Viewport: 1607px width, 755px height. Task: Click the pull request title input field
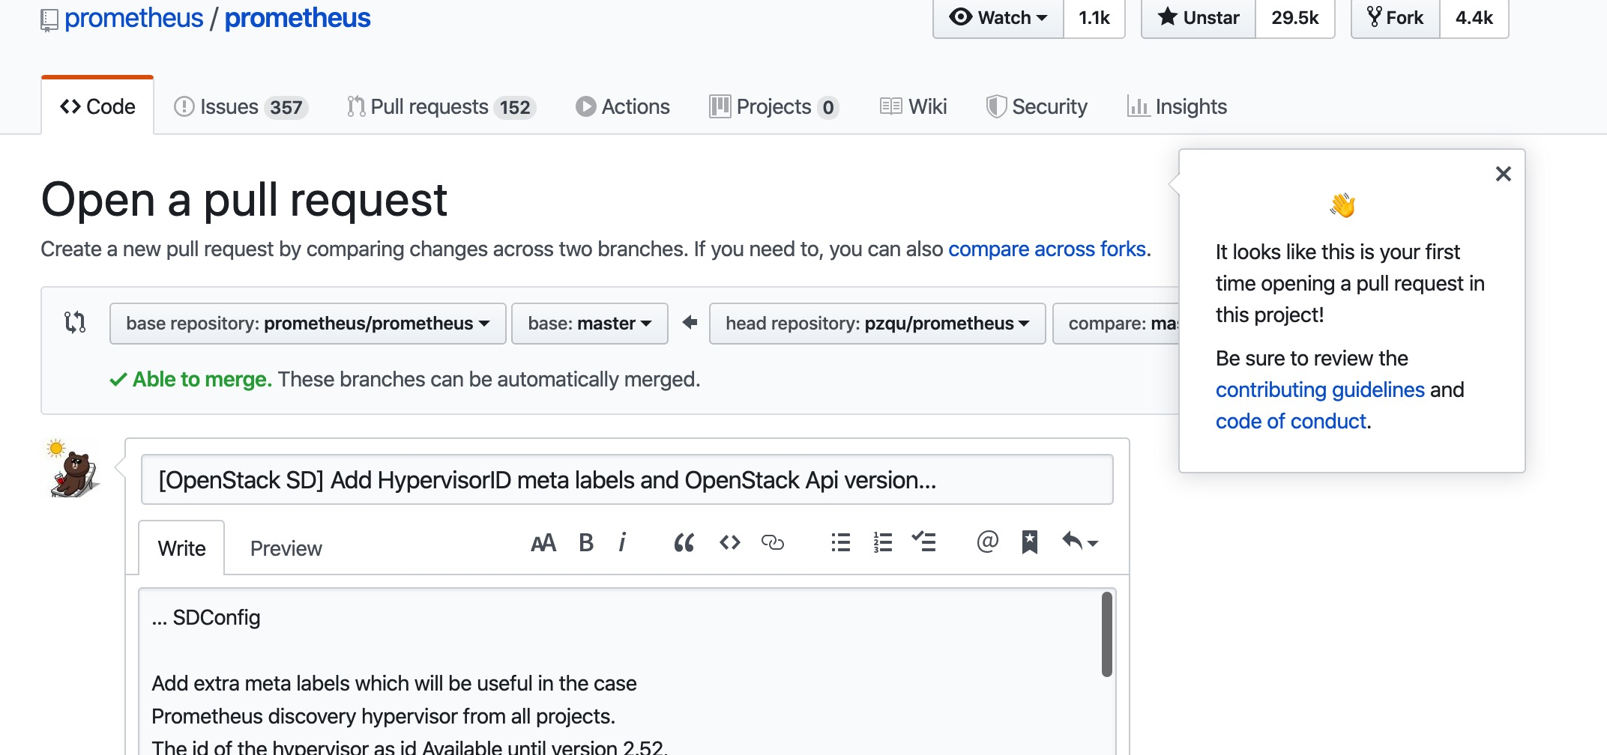tap(627, 479)
